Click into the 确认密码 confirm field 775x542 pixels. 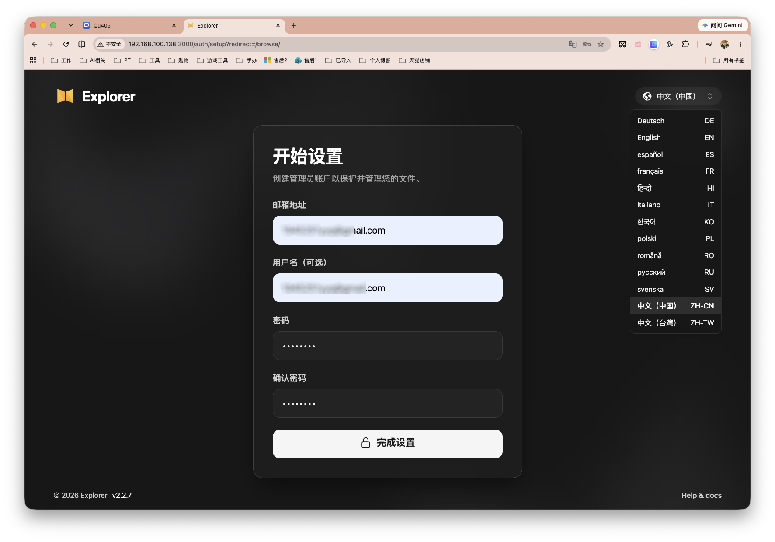click(x=387, y=403)
